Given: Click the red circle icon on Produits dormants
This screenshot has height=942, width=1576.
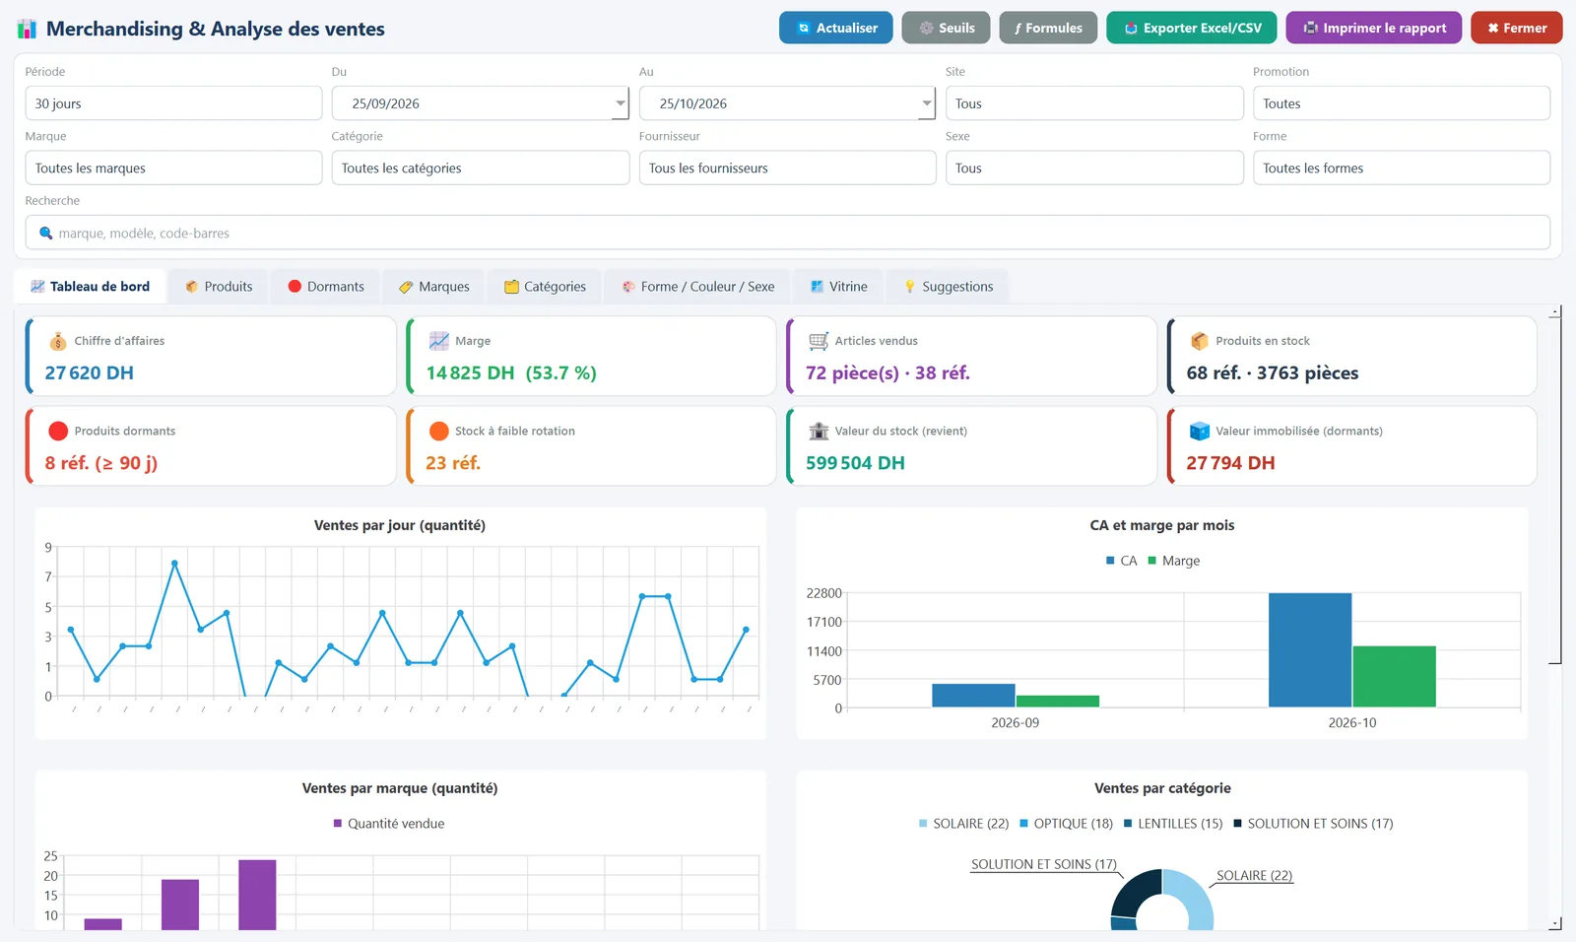Looking at the screenshot, I should coord(58,431).
